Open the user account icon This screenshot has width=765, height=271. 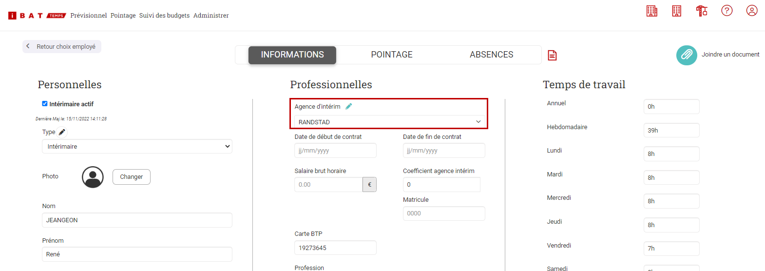752,11
